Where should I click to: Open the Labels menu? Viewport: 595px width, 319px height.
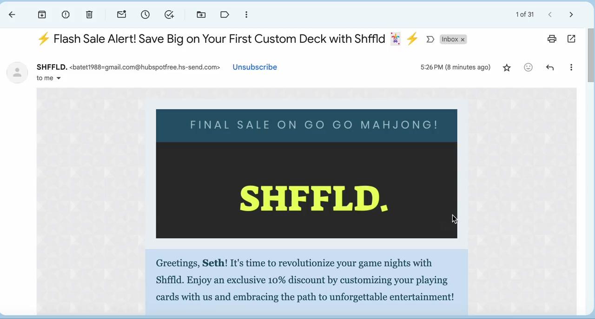225,15
